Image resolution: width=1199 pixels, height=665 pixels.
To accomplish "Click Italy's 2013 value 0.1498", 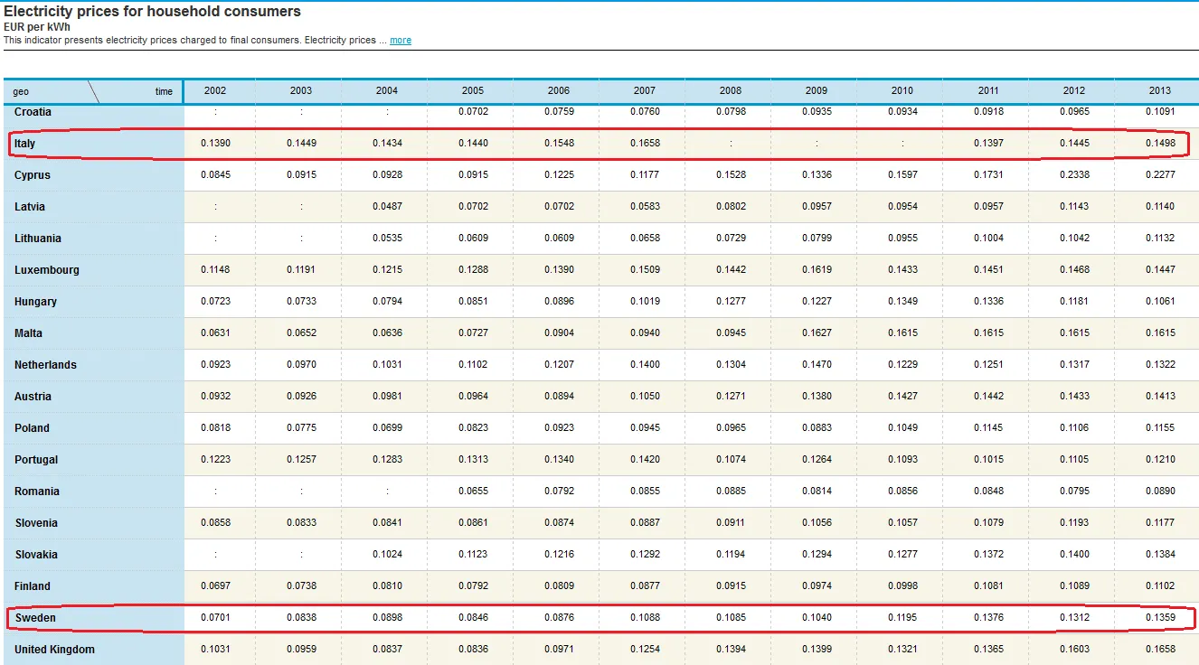I will 1160,143.
